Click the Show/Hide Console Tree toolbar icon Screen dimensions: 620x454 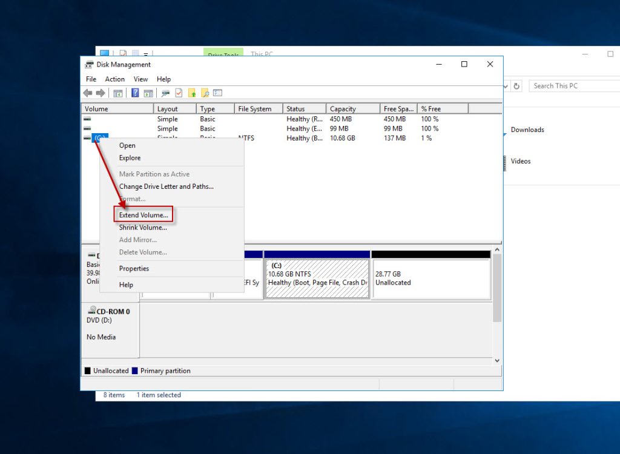118,93
